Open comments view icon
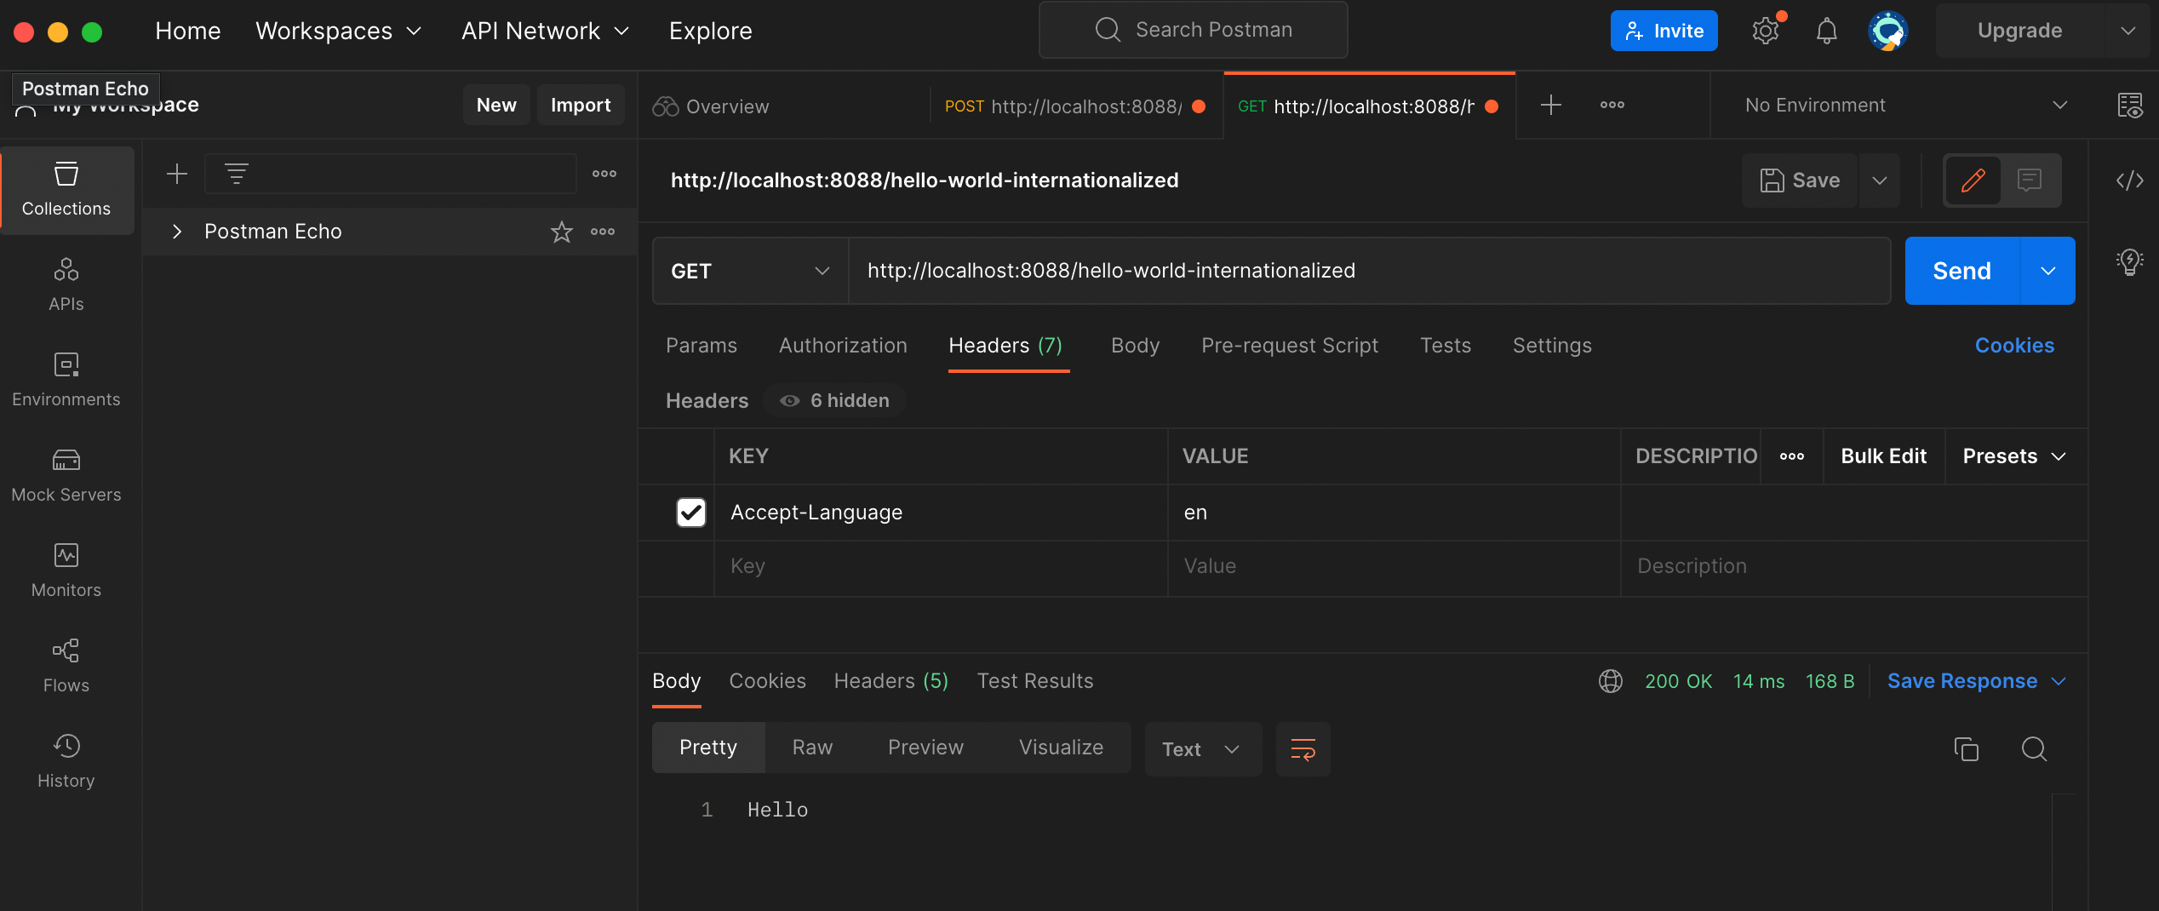This screenshot has width=2159, height=911. click(x=2030, y=180)
